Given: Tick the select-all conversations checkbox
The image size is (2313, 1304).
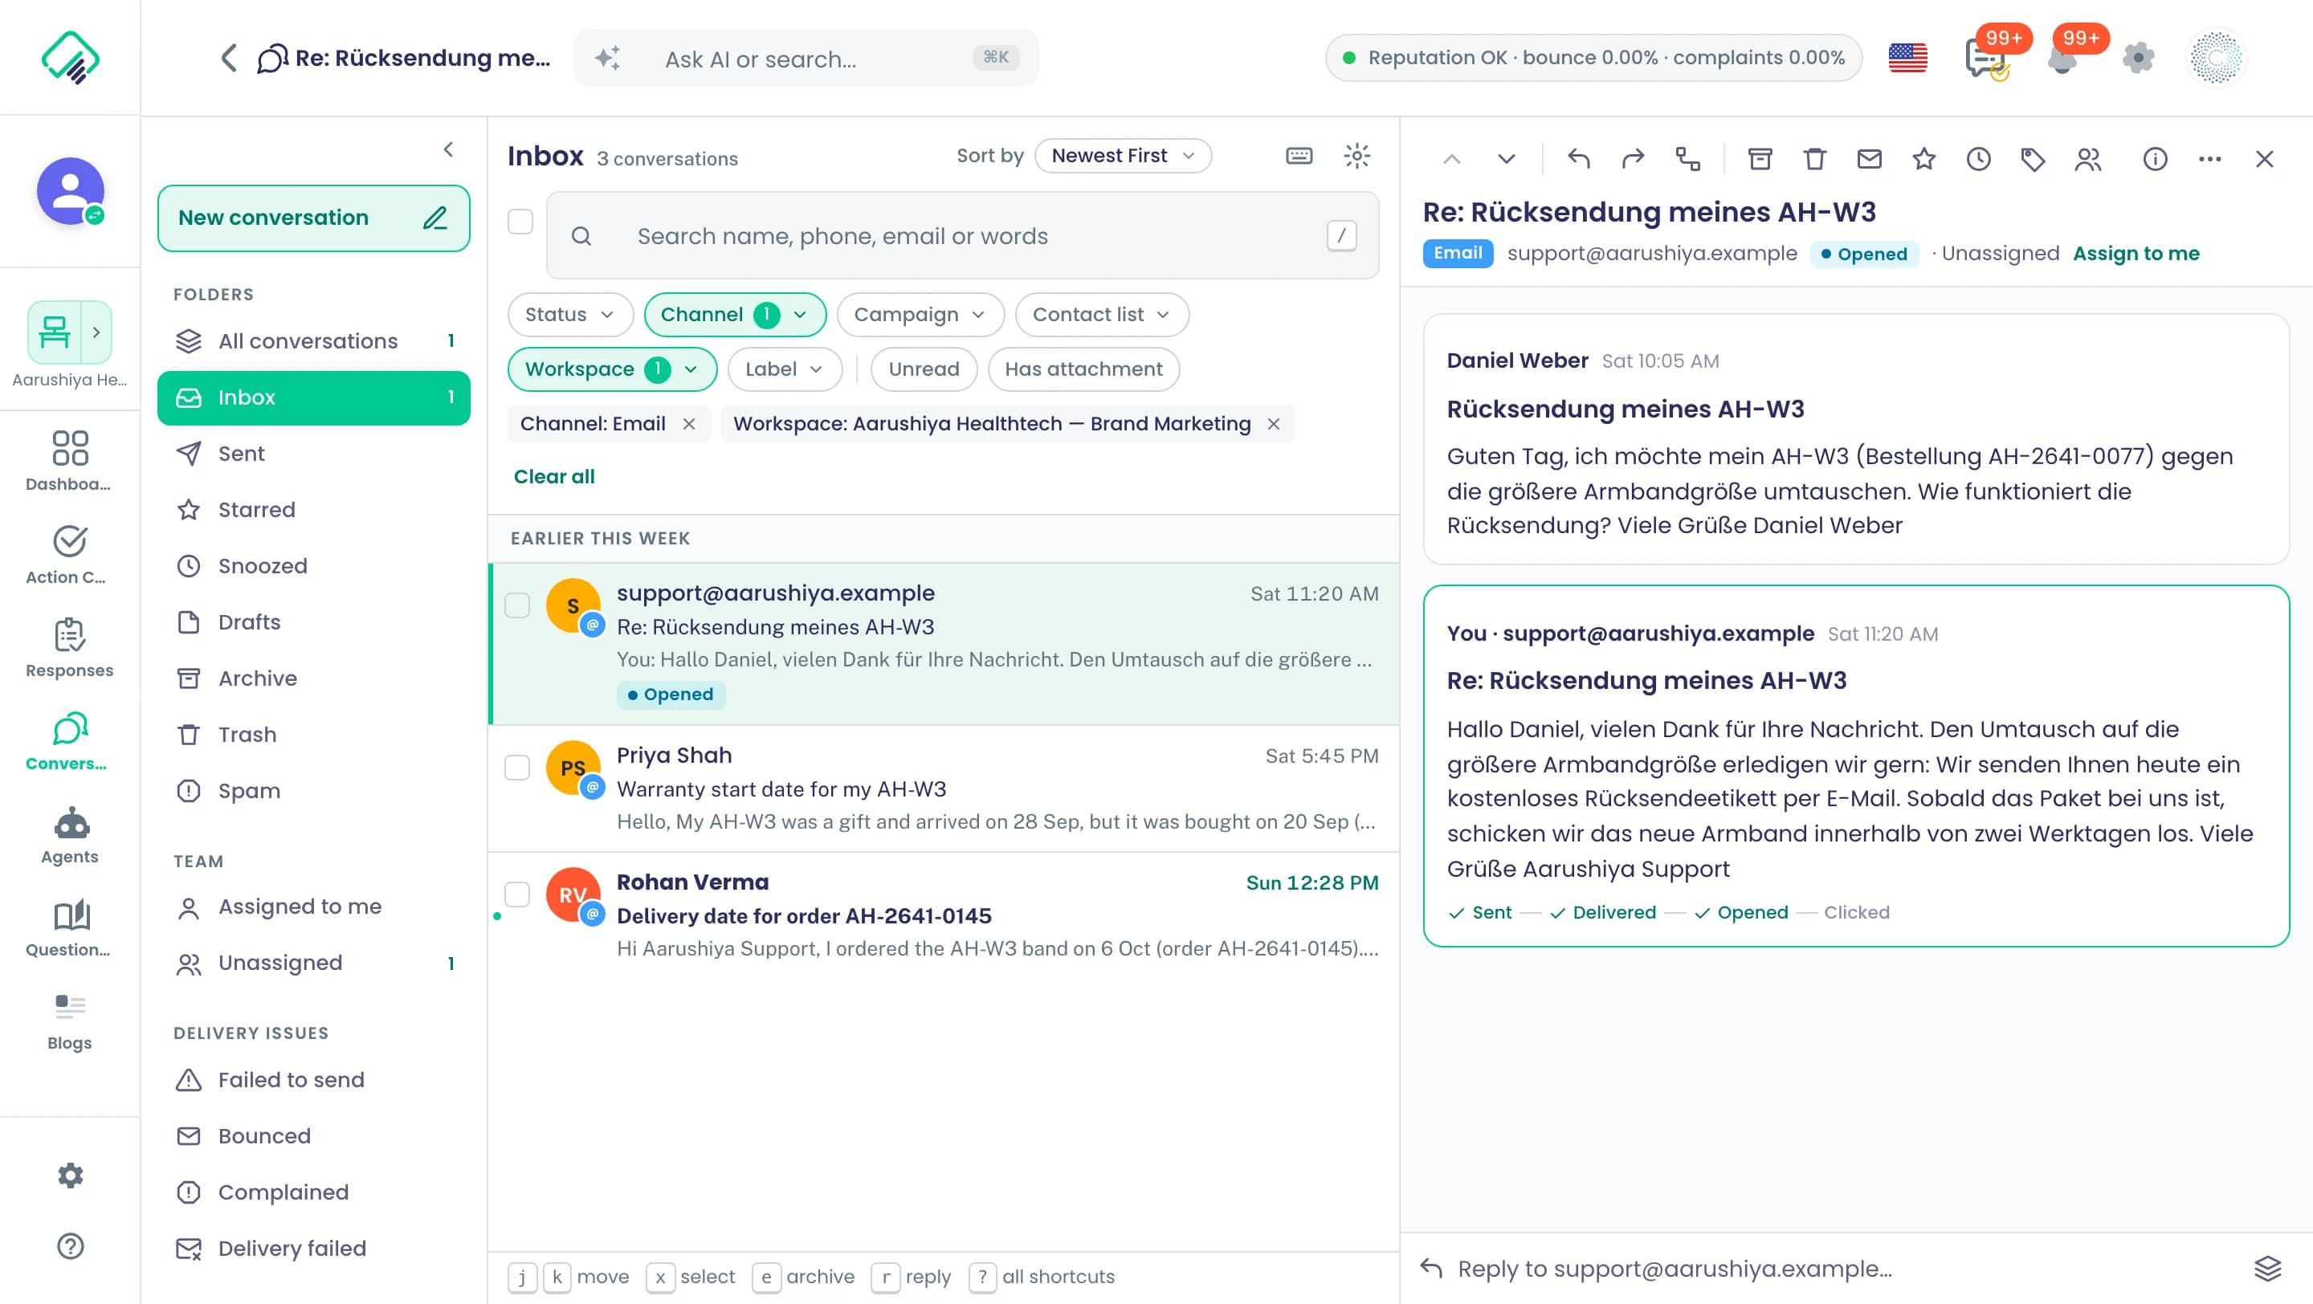Looking at the screenshot, I should coord(520,222).
